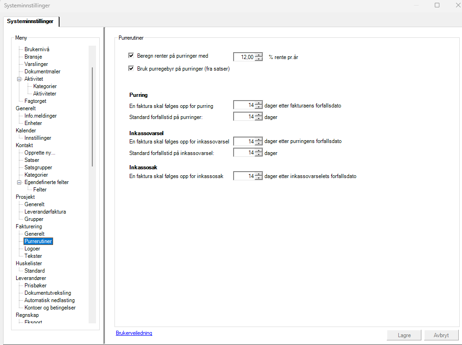Select Bransje in the menu tree
The width and height of the screenshot is (462, 345).
33,57
